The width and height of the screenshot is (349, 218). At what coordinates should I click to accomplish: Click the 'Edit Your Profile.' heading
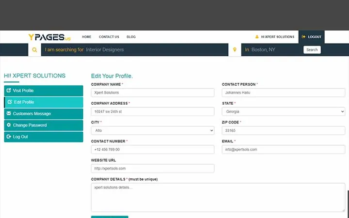(112, 76)
